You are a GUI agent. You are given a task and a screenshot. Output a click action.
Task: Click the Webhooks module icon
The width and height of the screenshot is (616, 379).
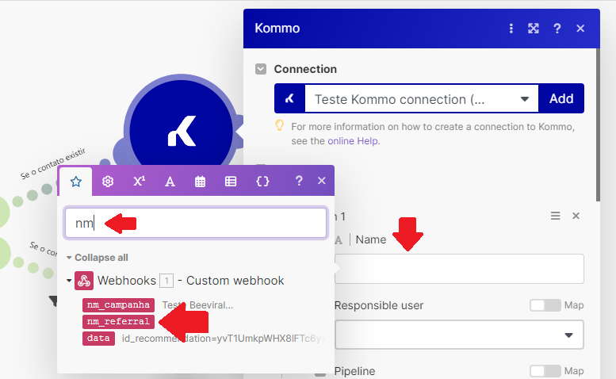tap(84, 281)
